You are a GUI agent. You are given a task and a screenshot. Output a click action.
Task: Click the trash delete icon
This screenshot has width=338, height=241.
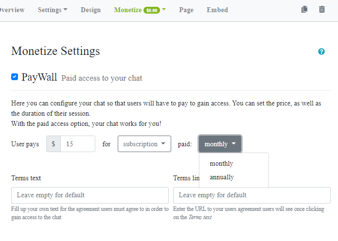click(x=322, y=9)
